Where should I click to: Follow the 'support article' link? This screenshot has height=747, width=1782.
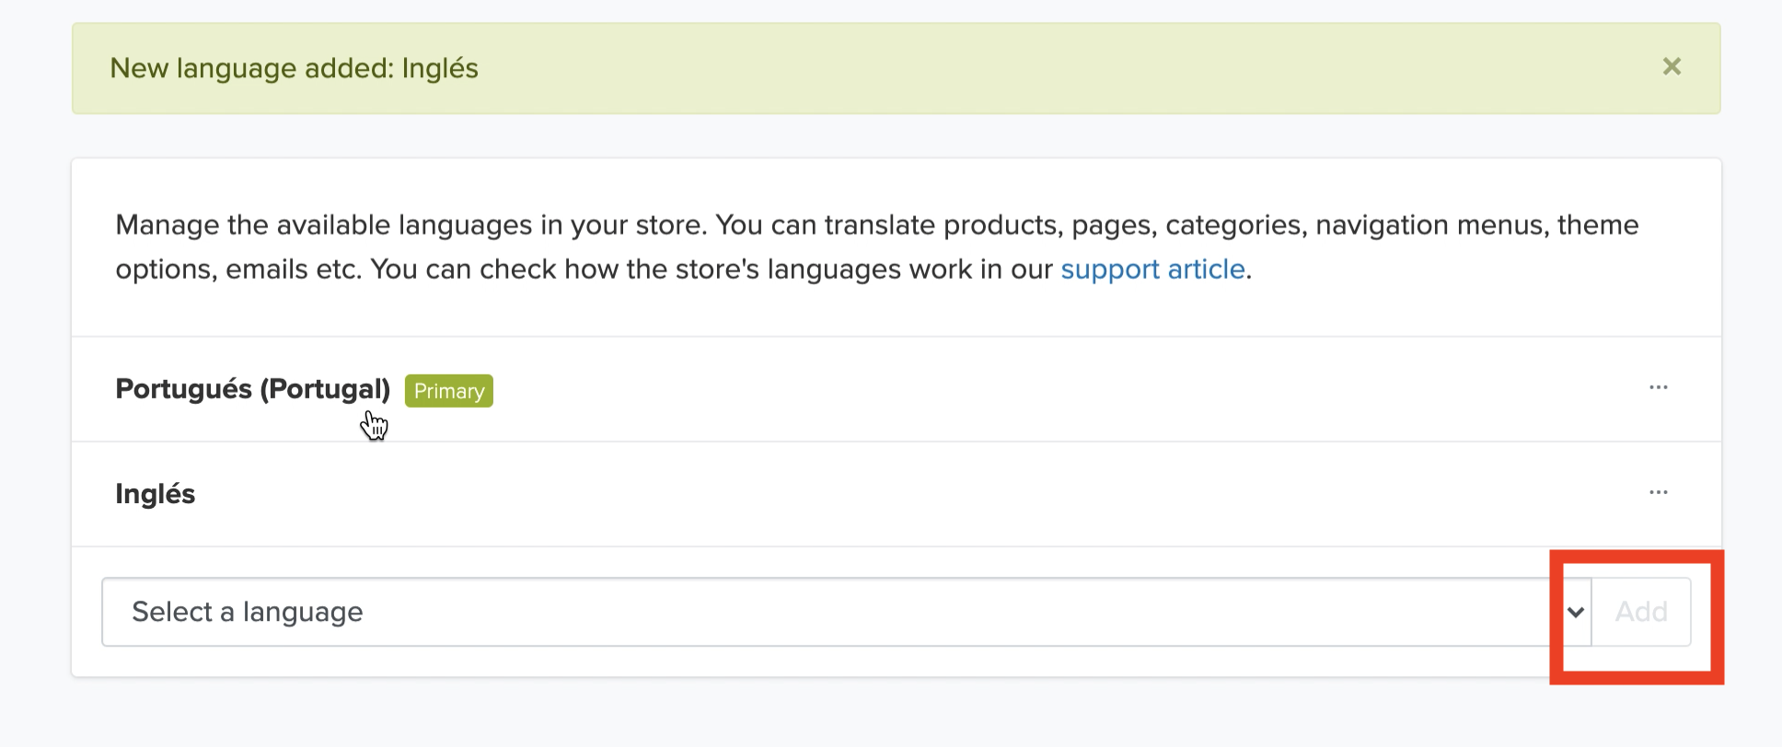tap(1152, 270)
